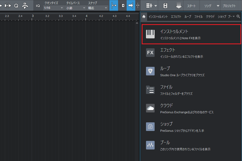Expand the arrow beside the grid-plus icon
This screenshot has height=161, width=242.
(156, 6)
